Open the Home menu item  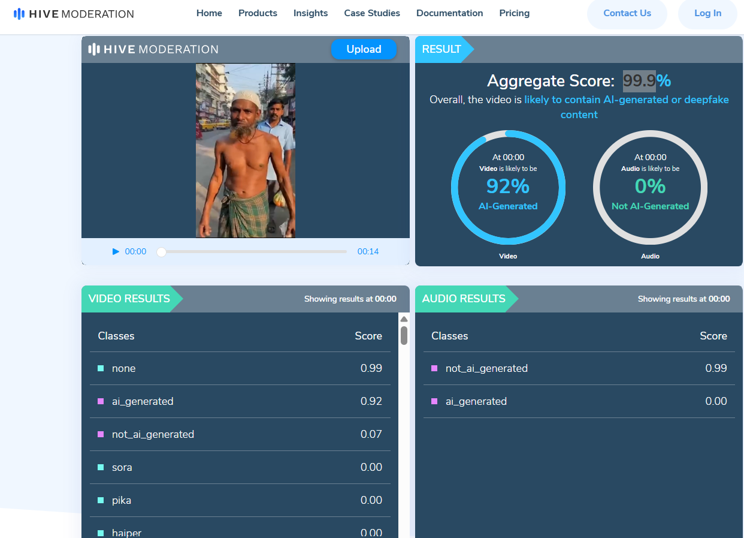(209, 13)
